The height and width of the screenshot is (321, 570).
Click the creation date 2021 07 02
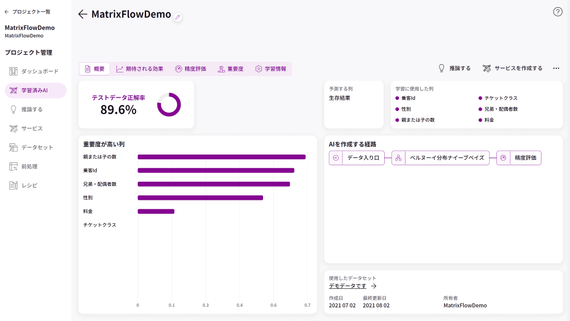pos(342,306)
